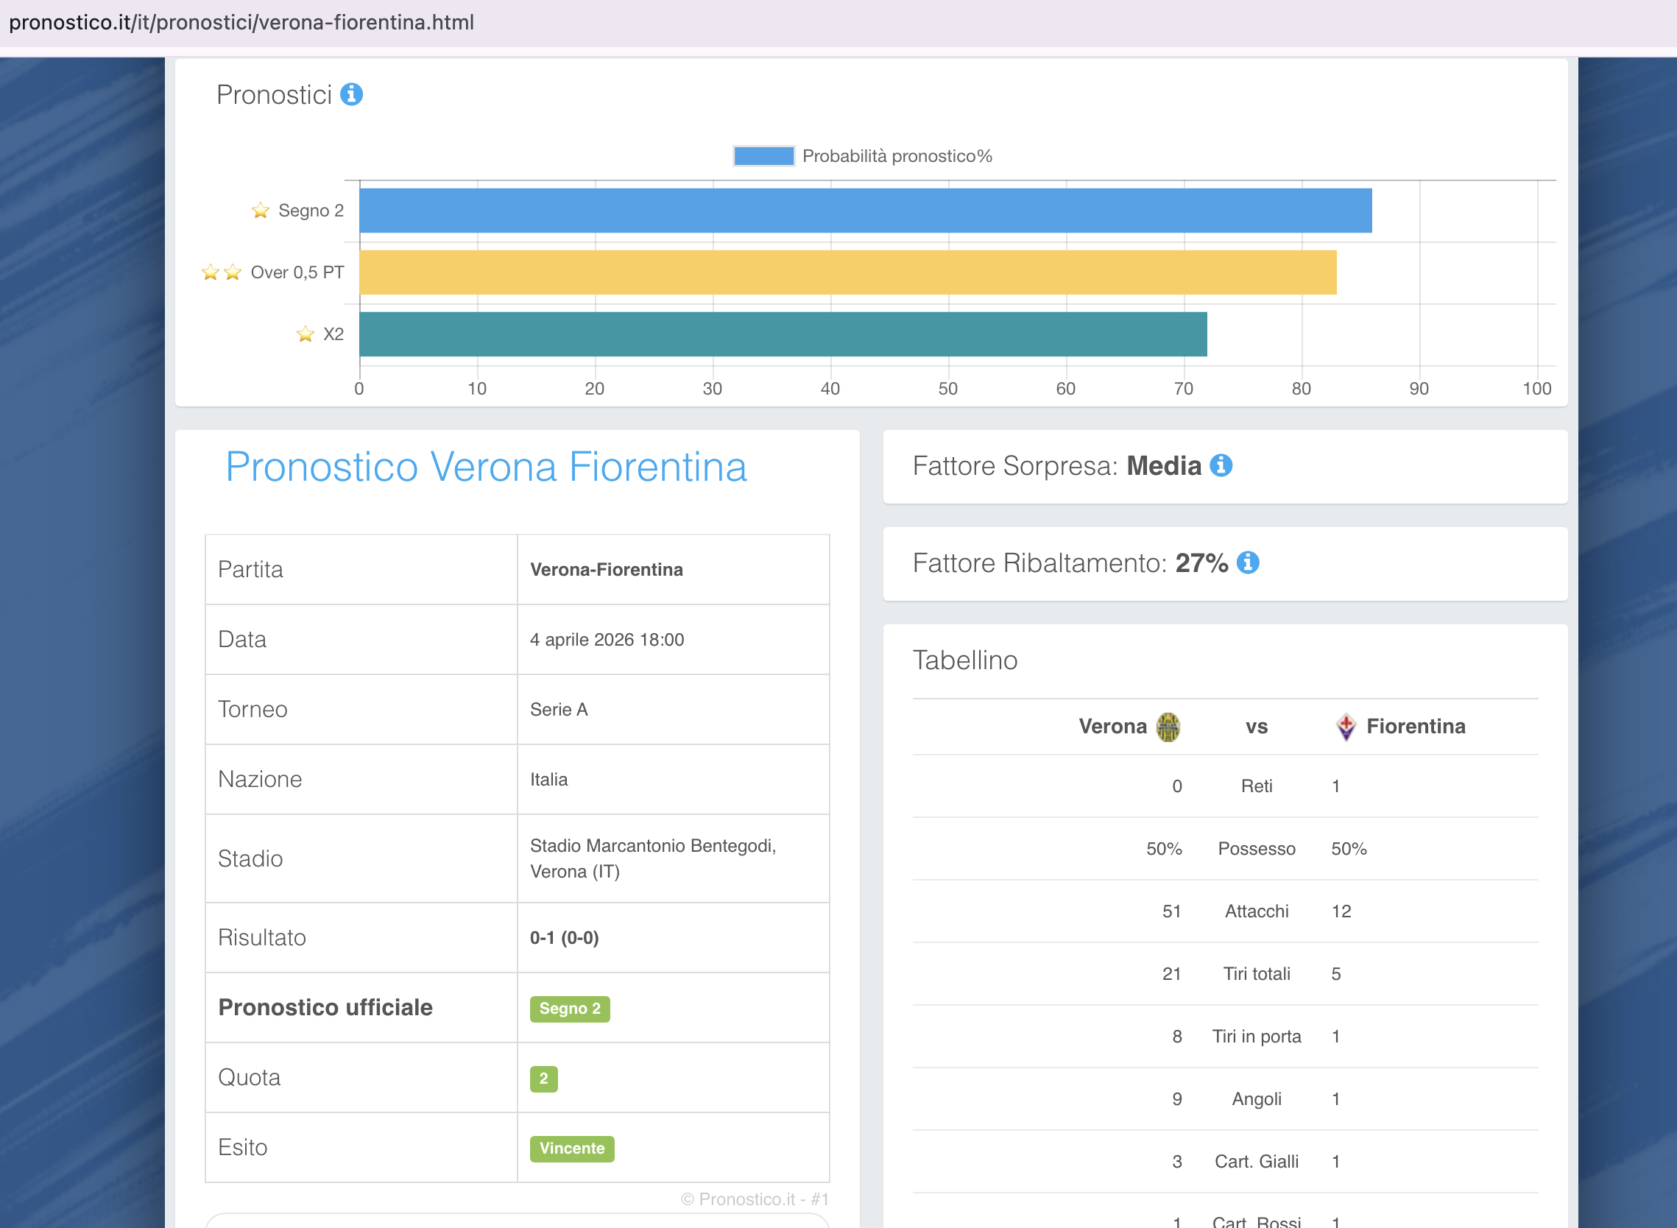The height and width of the screenshot is (1228, 1677).
Task: Click the green Vincente badge
Action: tap(571, 1148)
